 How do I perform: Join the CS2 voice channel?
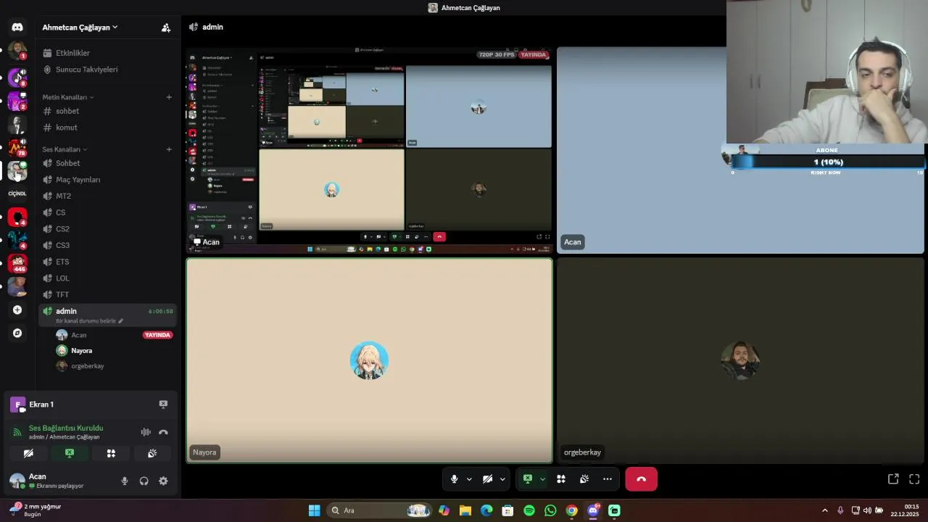[107, 229]
